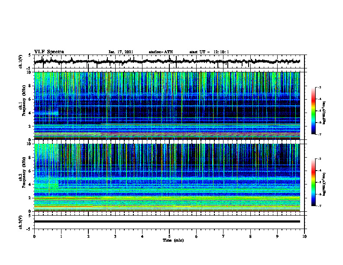Click the '-7' label on ch.1 colorbar
Viewport: 343px width, 265px height.
click(x=320, y=135)
